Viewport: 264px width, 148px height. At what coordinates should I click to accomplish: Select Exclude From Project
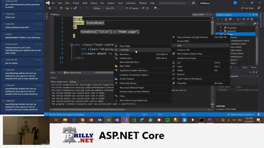[x=200, y=58]
